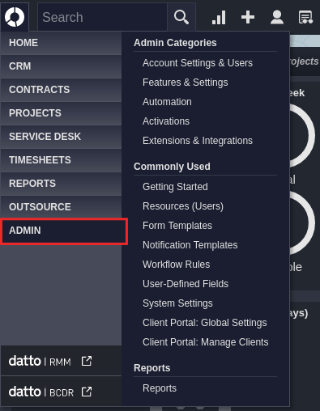Click the magnifying glass search icon

tap(181, 17)
